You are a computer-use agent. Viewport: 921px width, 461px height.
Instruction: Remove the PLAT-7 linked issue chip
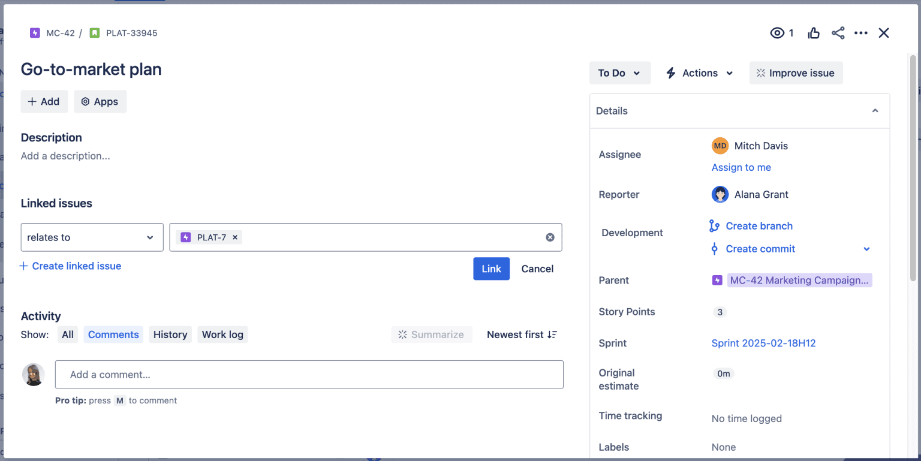click(234, 237)
